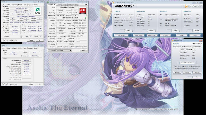The height and width of the screenshot is (115, 206).
Task: Switch to CPU tab in the bottom CPU-Z window
Action: (x=3, y=48)
